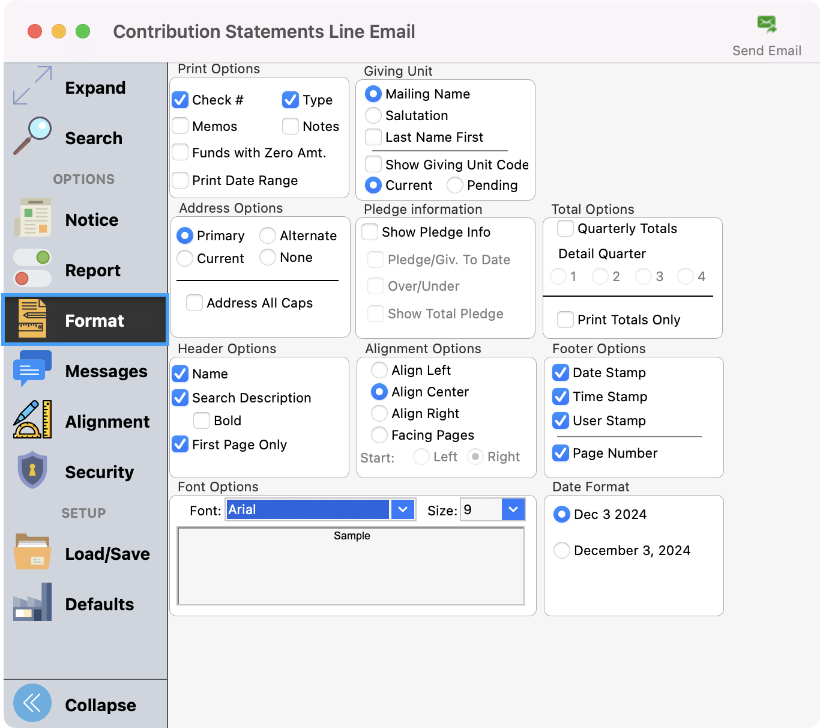Open the Defaults factory icon
The height and width of the screenshot is (728, 820).
pos(32,602)
